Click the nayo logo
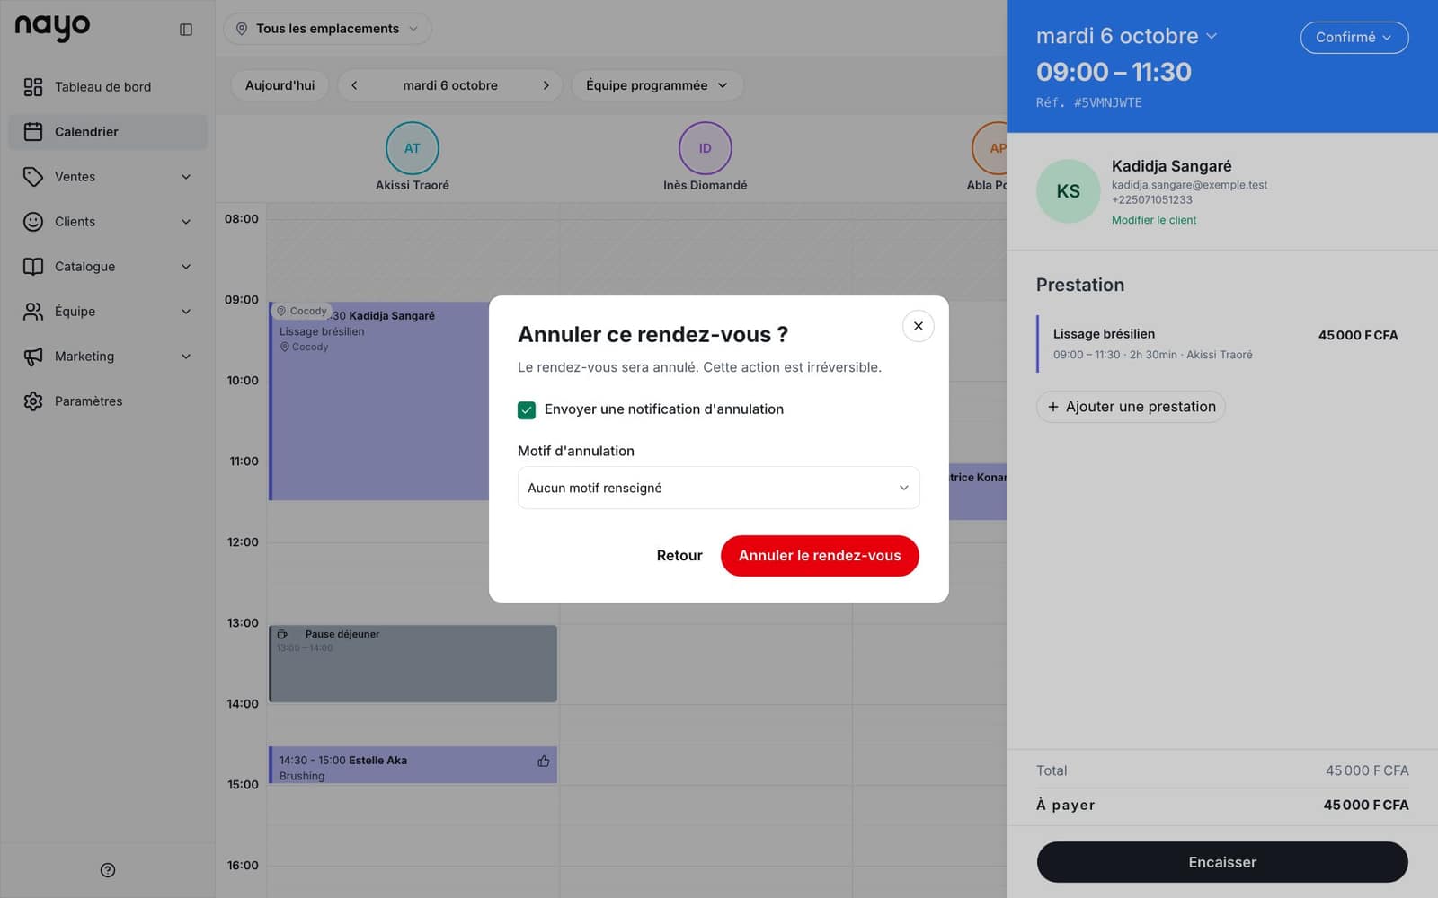Image resolution: width=1438 pixels, height=898 pixels. point(52,28)
